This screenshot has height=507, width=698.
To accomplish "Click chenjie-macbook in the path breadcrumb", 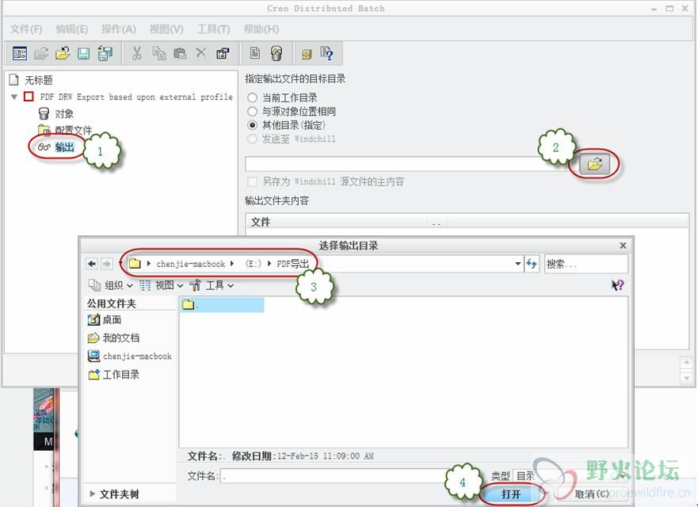I will tap(190, 264).
